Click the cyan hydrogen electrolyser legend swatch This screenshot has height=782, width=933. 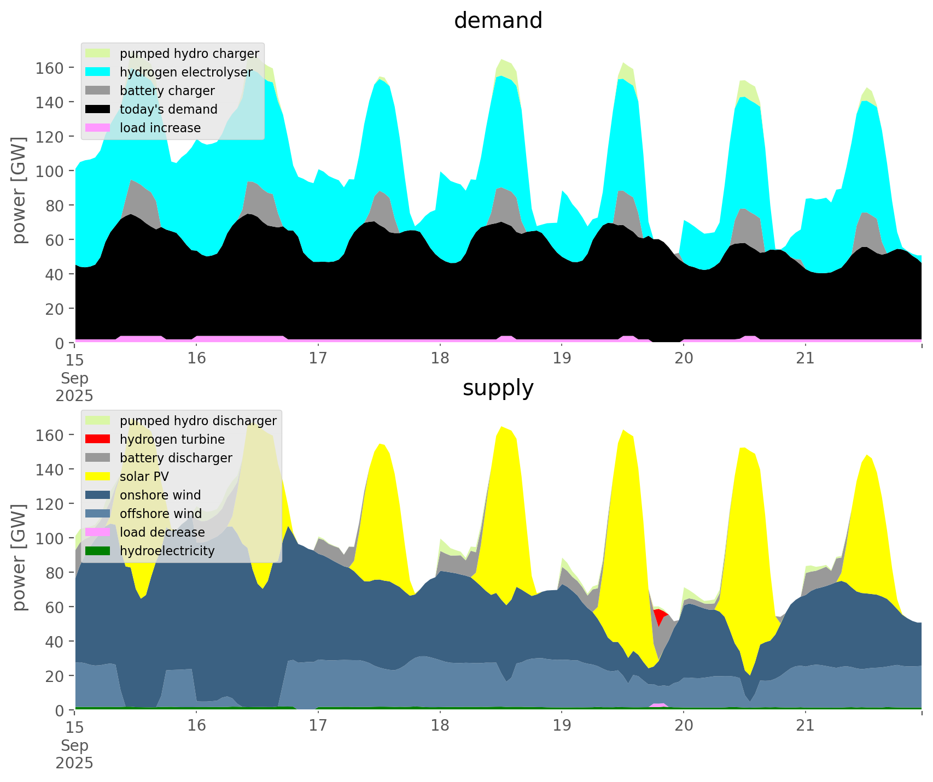tap(99, 72)
